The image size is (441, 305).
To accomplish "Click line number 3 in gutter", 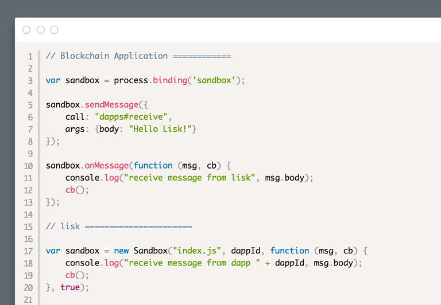I will pos(30,81).
